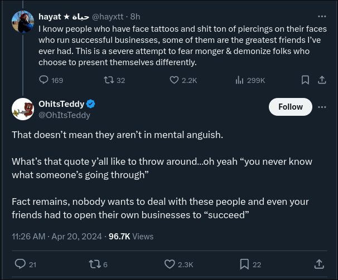
Task: Follow OhitsTeddy
Action: pyautogui.click(x=291, y=107)
